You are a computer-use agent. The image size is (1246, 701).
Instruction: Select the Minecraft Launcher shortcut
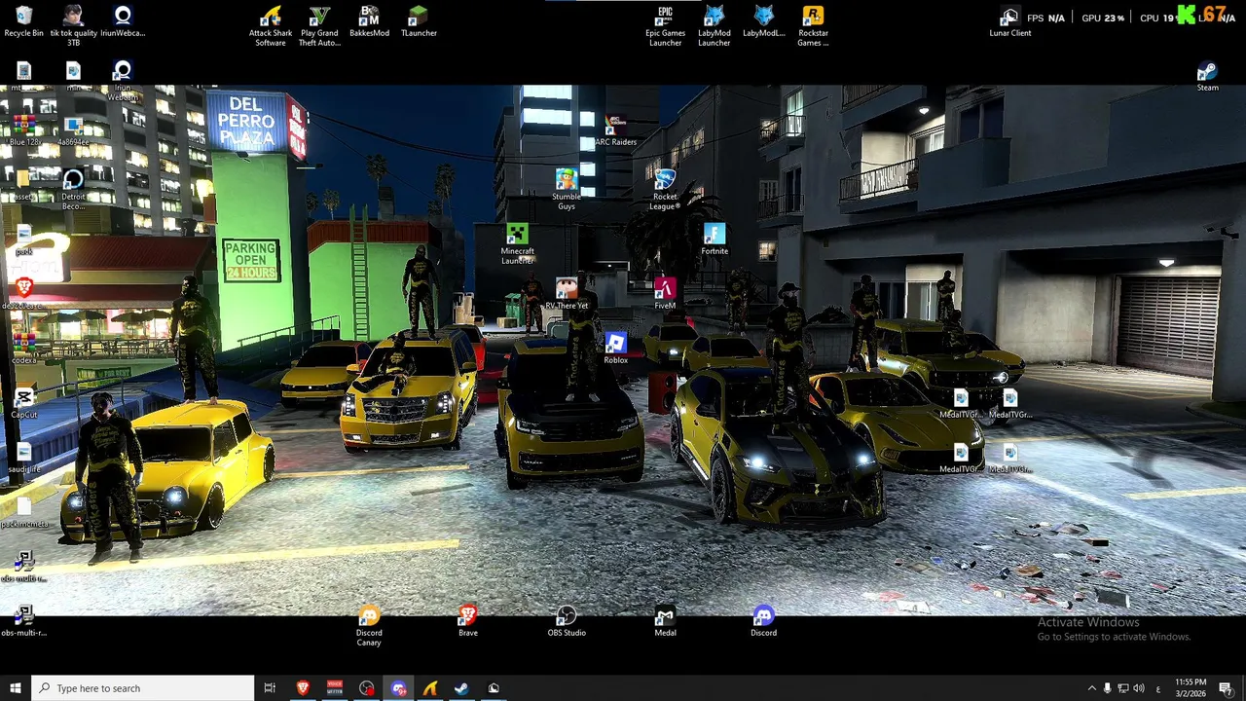517,243
